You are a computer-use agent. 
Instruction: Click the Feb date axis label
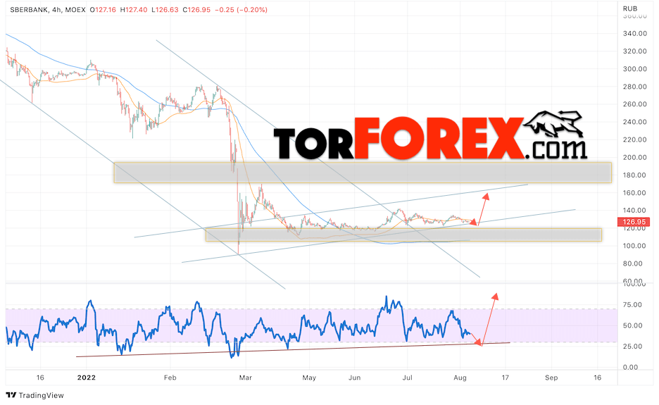click(170, 378)
